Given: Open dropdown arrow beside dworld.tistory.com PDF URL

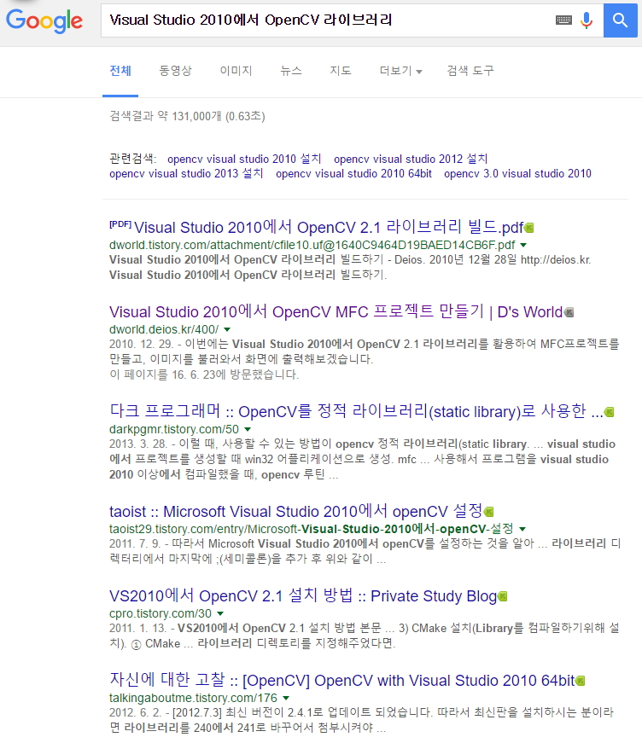Looking at the screenshot, I should pos(523,245).
